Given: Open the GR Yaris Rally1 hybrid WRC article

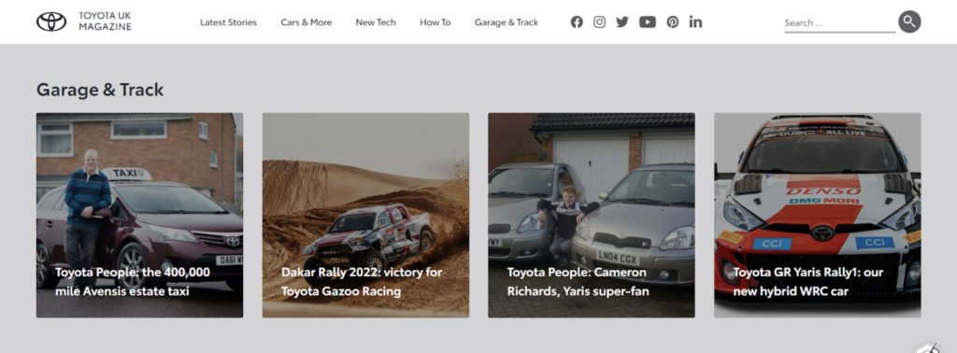Looking at the screenshot, I should 808,282.
